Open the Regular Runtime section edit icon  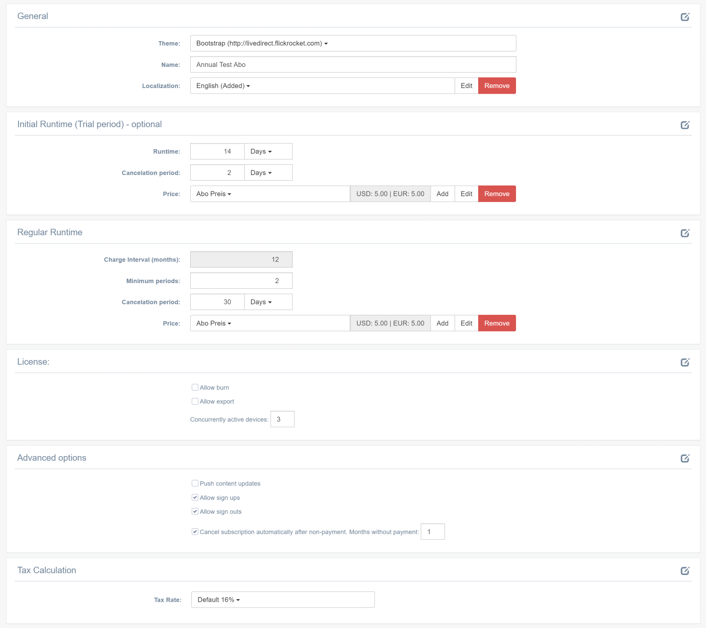(685, 233)
